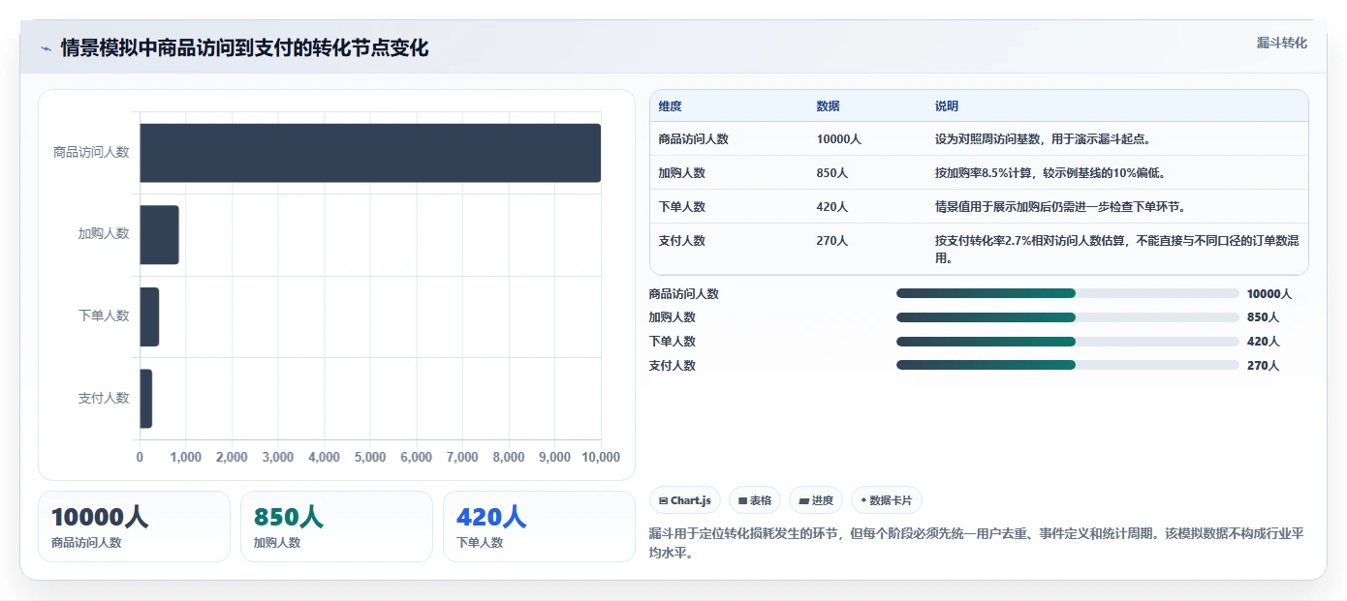Image resolution: width=1347 pixels, height=601 pixels.
Task: Click the progress bar next to 420人
Action: click(1068, 341)
